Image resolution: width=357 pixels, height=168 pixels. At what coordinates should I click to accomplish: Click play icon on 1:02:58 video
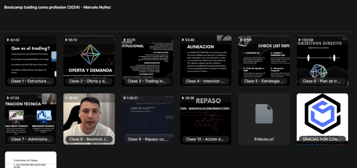coord(299,40)
